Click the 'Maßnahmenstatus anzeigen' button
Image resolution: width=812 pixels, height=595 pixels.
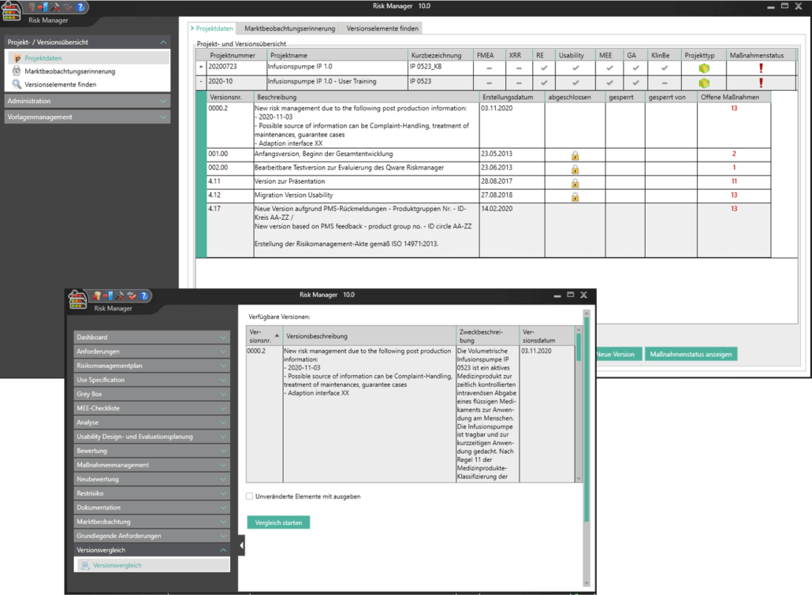tap(691, 355)
